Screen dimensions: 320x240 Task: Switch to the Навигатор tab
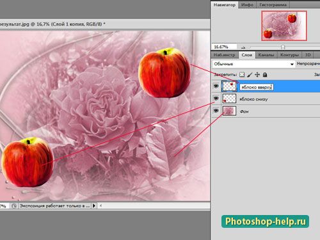(x=225, y=4)
